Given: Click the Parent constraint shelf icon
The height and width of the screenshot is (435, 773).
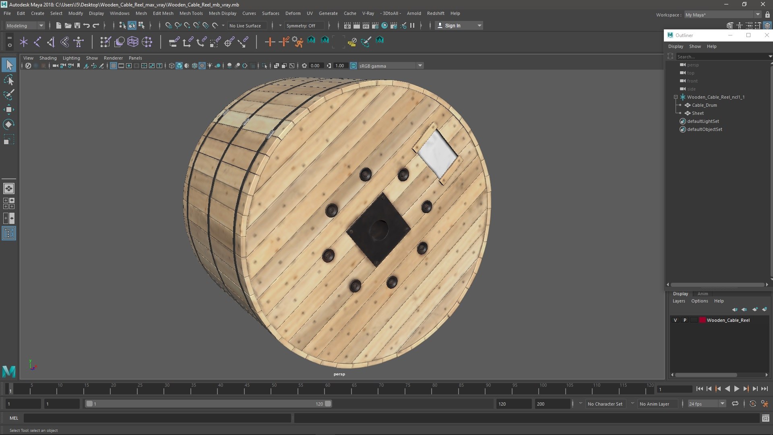Looking at the screenshot, I should 174,41.
